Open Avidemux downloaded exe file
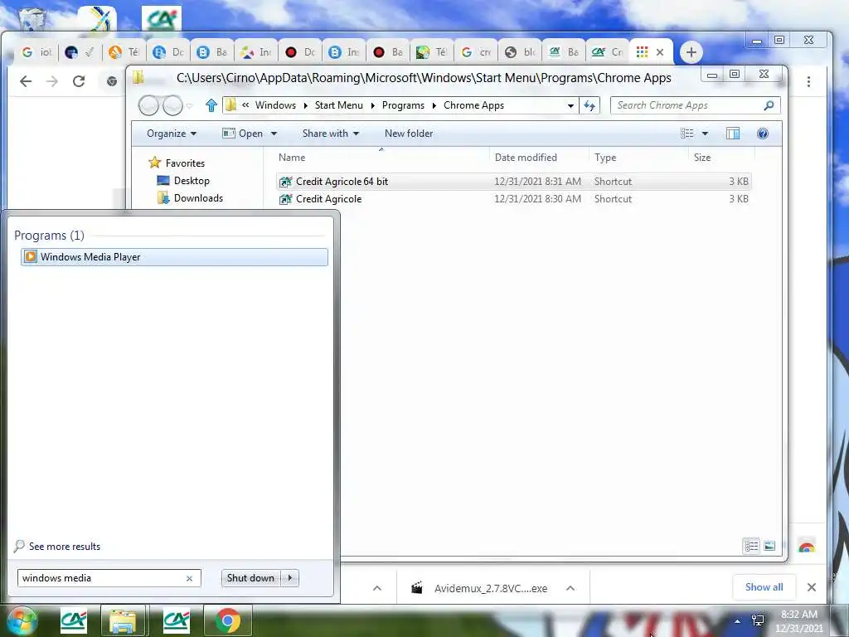Viewport: 849px width, 637px height. click(x=482, y=588)
